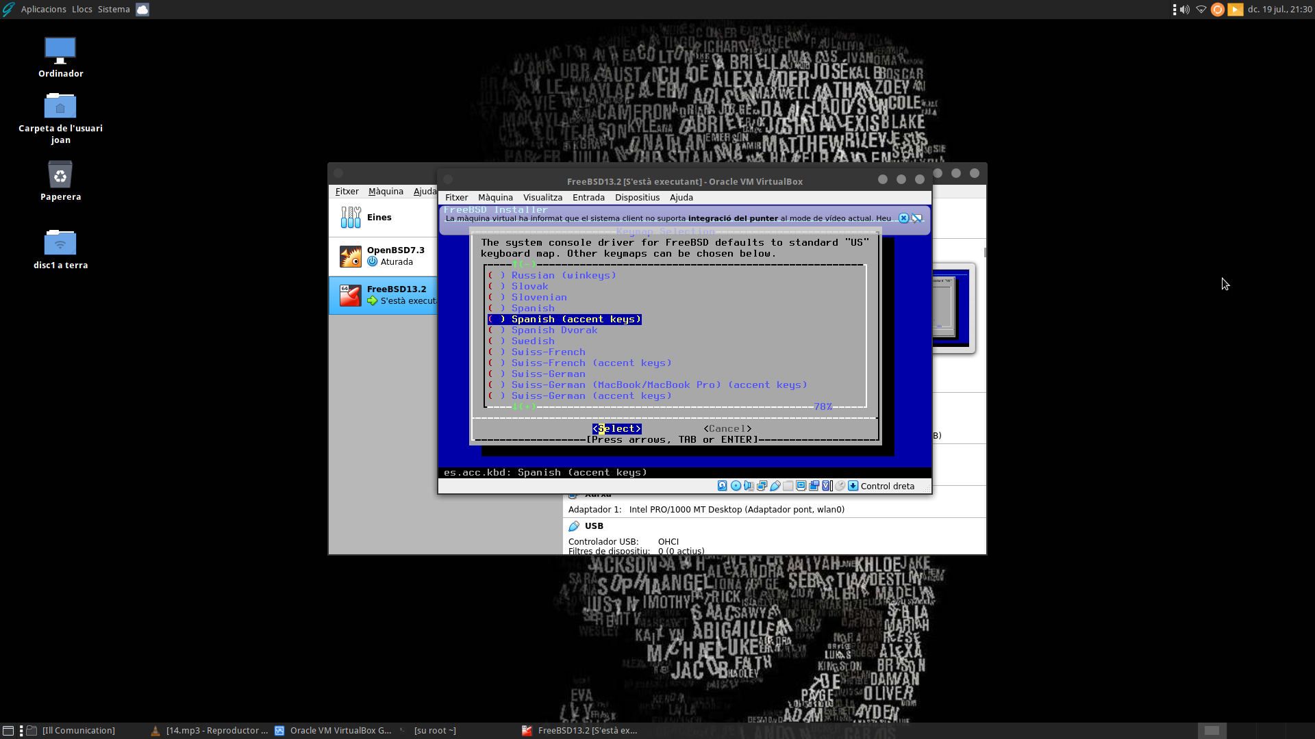Image resolution: width=1315 pixels, height=739 pixels.
Task: Click the orange software updater tray icon
Action: 1218,10
